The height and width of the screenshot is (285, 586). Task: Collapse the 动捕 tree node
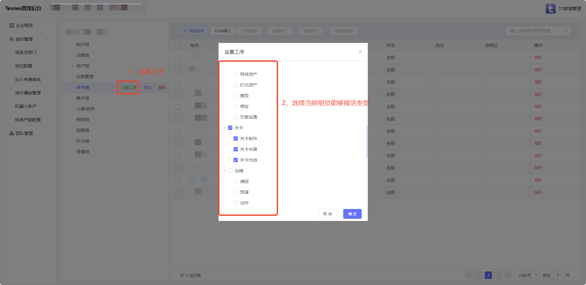pos(225,171)
